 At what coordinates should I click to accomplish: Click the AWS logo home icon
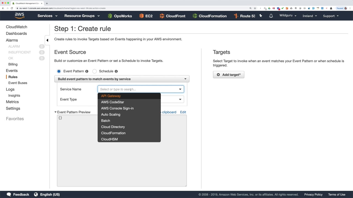coord(19,16)
